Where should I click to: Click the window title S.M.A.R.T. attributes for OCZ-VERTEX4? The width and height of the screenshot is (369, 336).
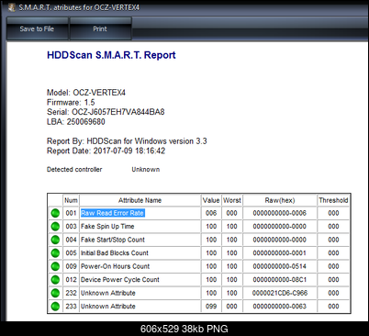coord(79,7)
